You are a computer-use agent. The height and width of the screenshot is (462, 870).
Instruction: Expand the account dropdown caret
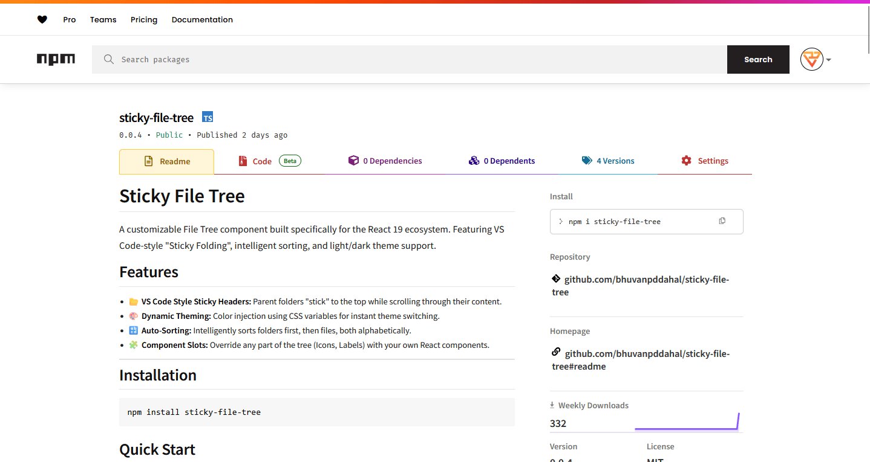click(829, 60)
